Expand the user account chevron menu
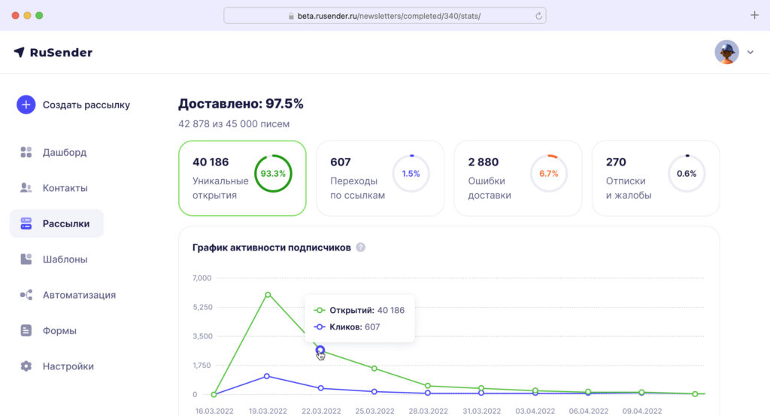Screen dimensions: 770x416 tap(750, 53)
